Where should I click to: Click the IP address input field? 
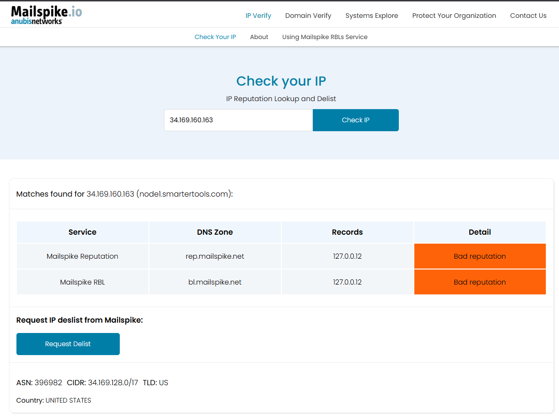pos(238,120)
